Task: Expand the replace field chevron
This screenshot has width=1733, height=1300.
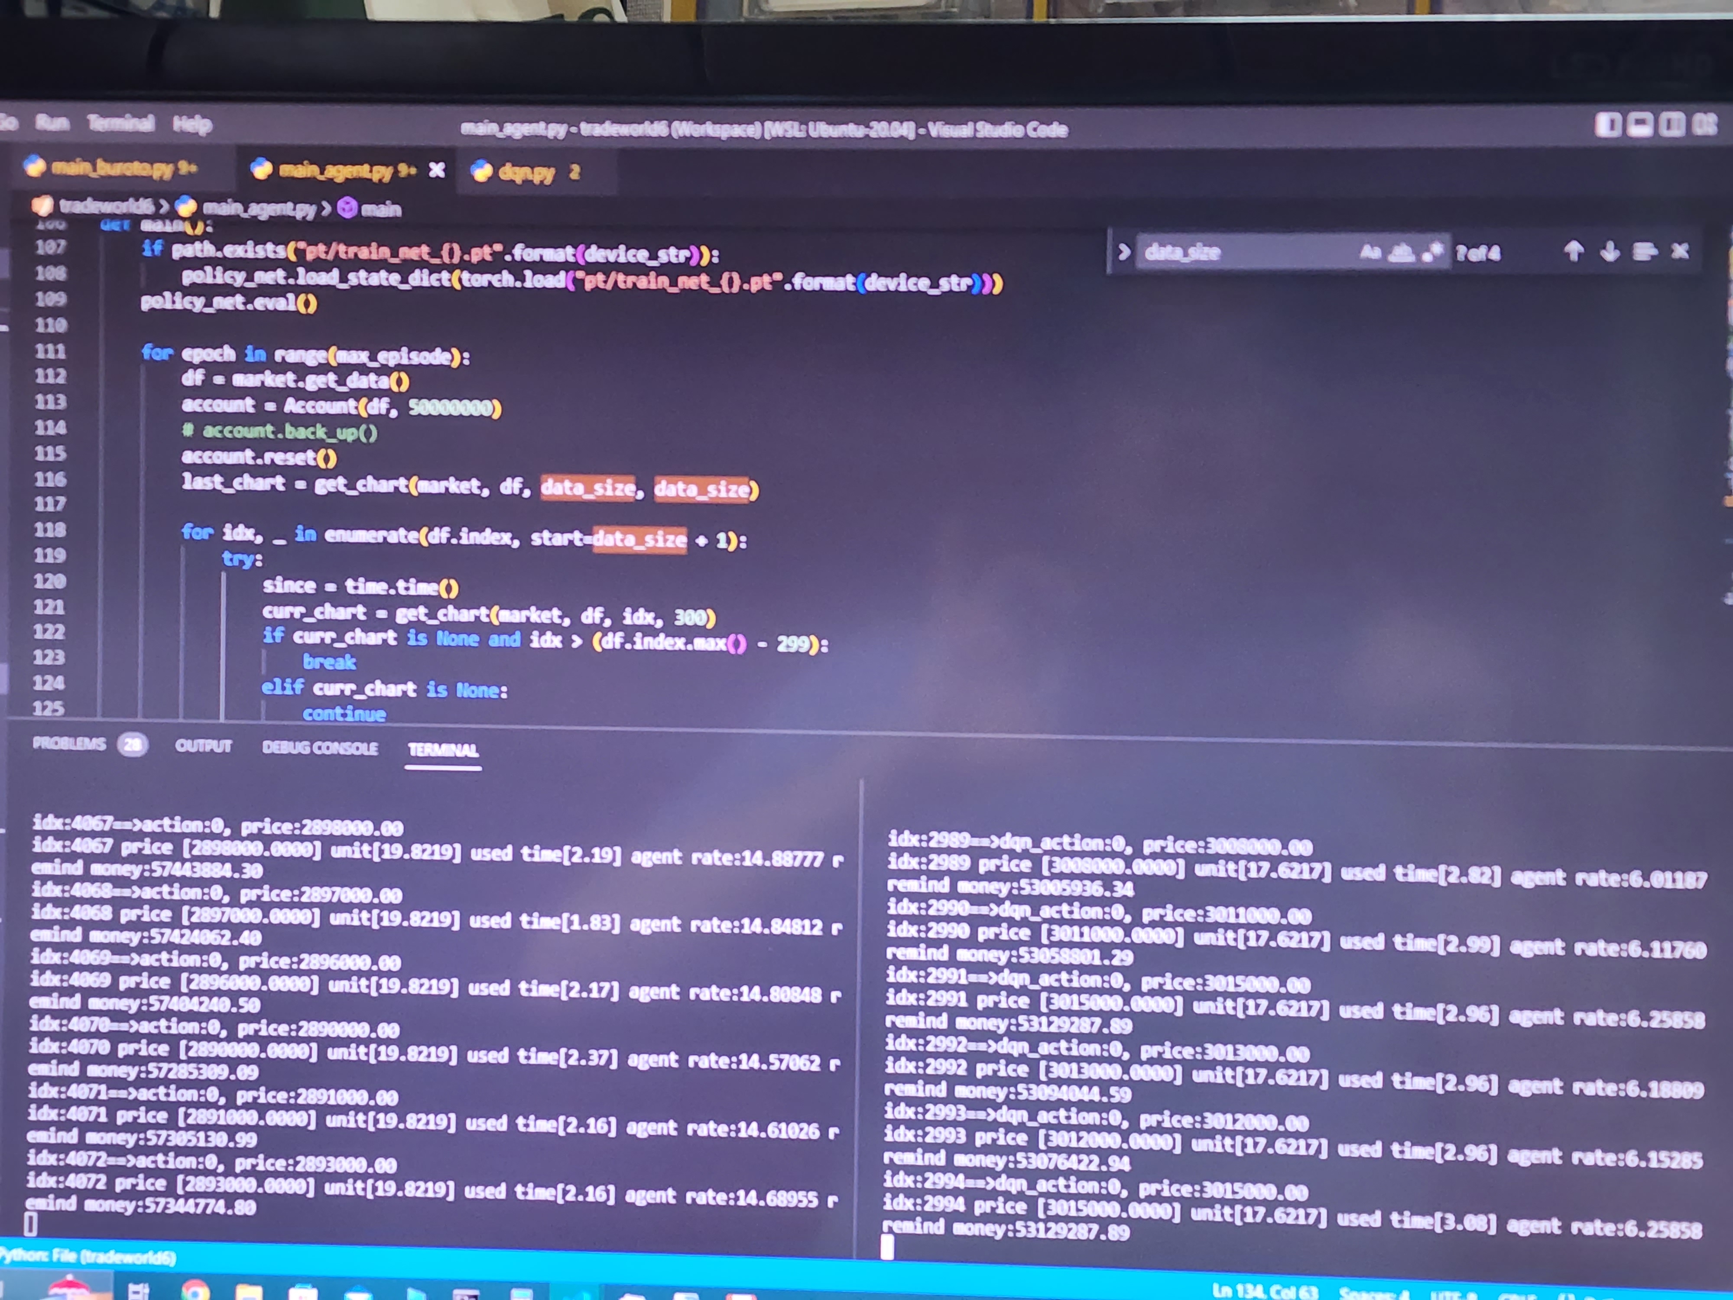Action: (1124, 251)
